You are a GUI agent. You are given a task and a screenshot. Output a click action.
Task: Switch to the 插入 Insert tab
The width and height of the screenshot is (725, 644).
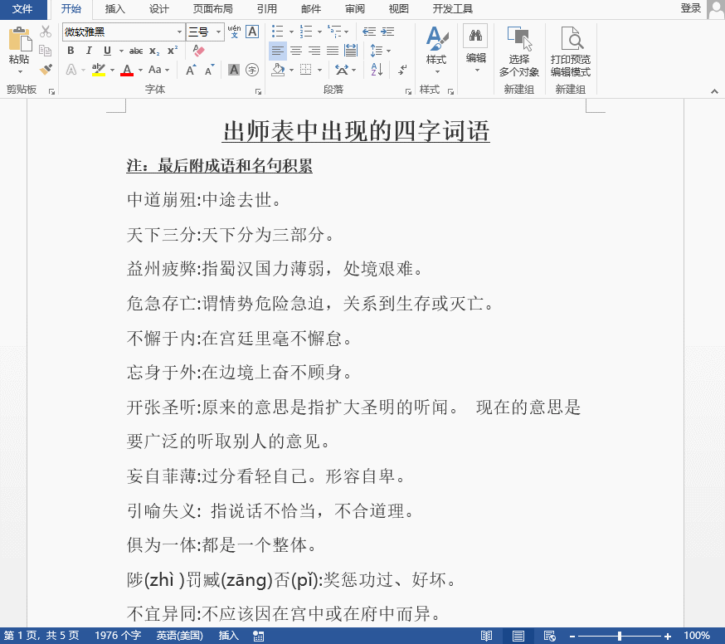pos(115,9)
